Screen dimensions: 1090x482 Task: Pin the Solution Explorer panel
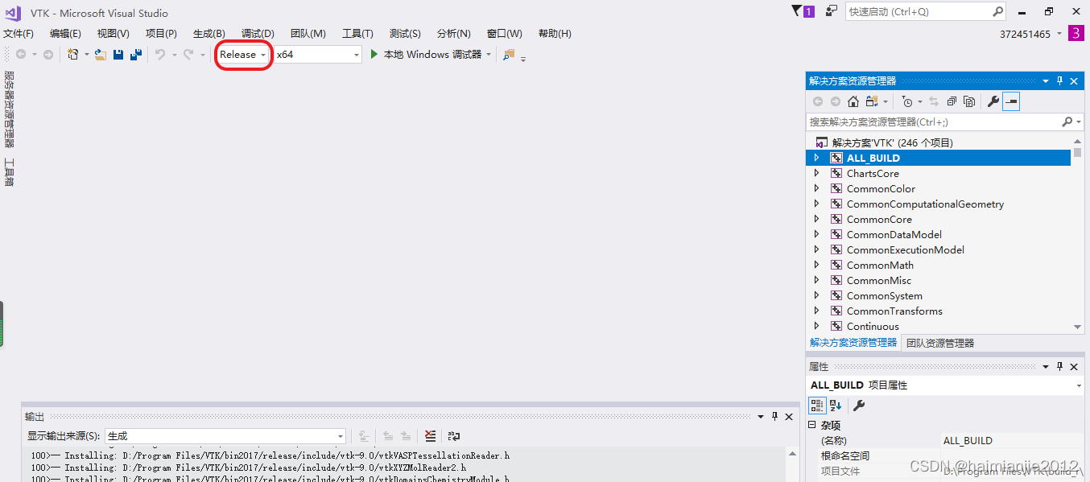pos(1060,80)
